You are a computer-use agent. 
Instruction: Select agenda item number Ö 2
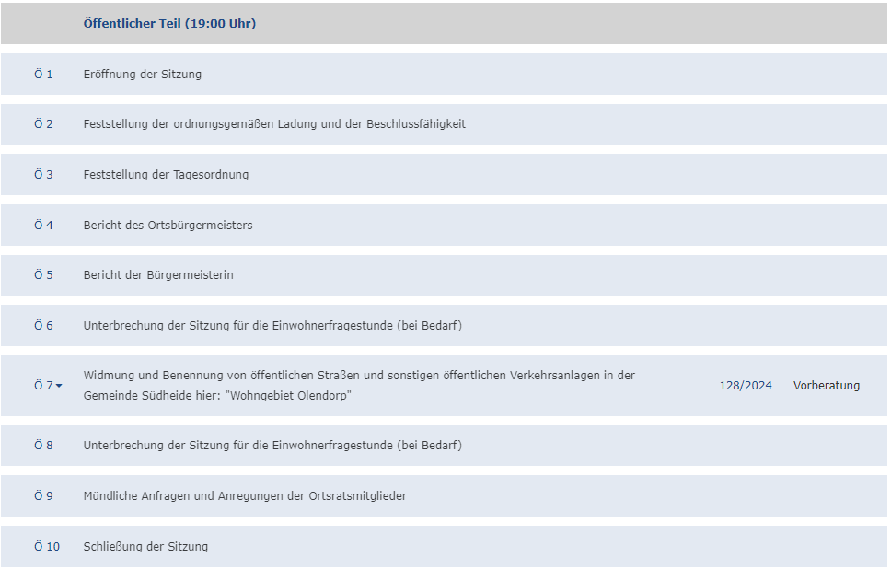[43, 124]
